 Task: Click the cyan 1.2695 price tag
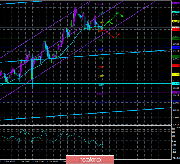[175, 83]
